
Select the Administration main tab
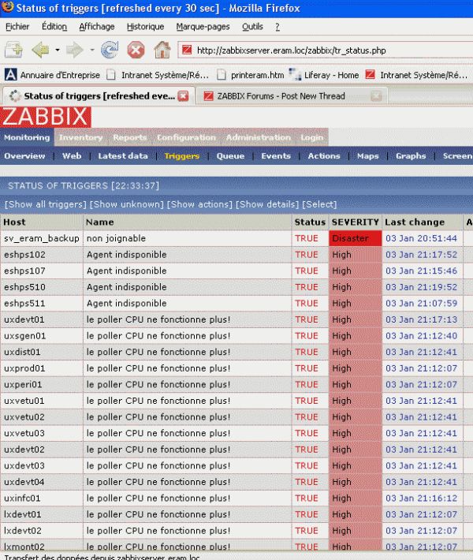tap(259, 137)
